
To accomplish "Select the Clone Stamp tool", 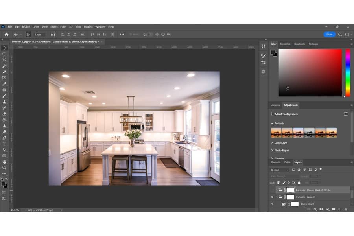I will click(4, 102).
